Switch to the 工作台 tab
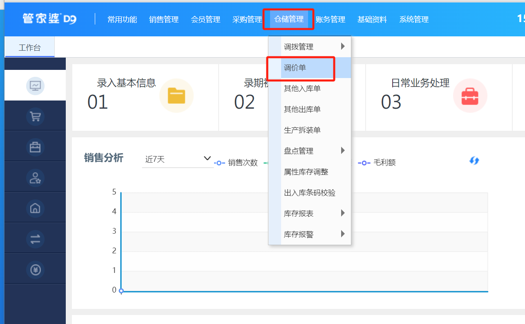 click(x=29, y=48)
